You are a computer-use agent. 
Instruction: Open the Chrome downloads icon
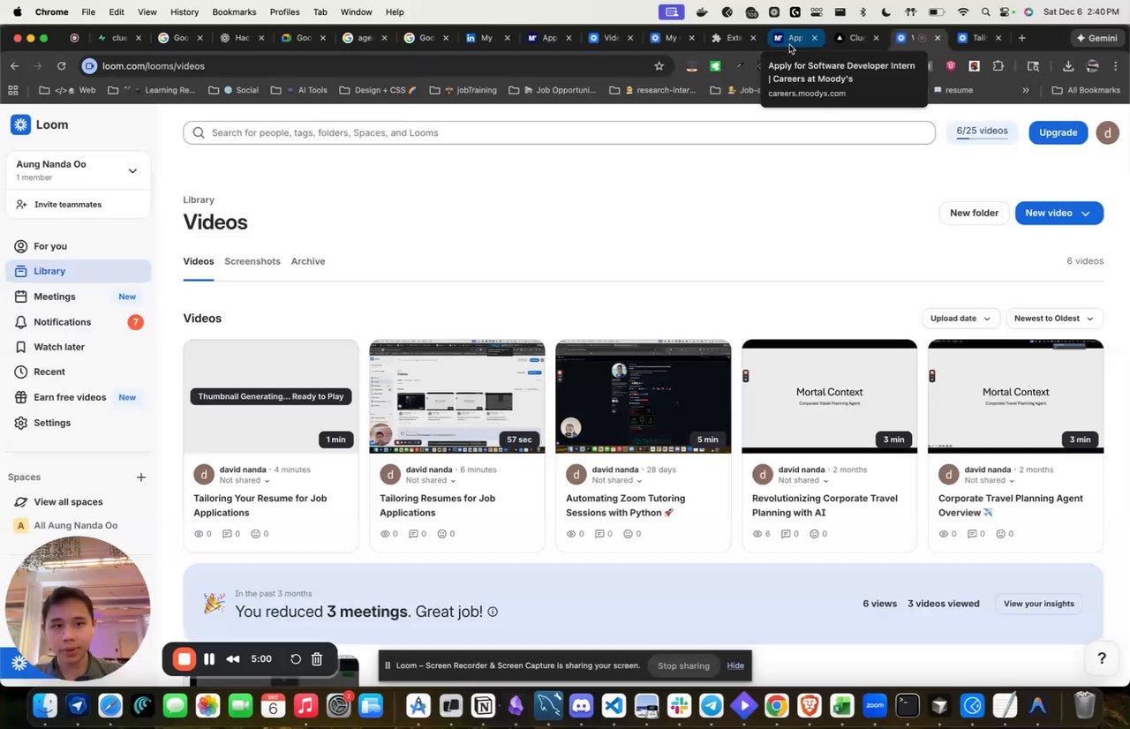1068,66
